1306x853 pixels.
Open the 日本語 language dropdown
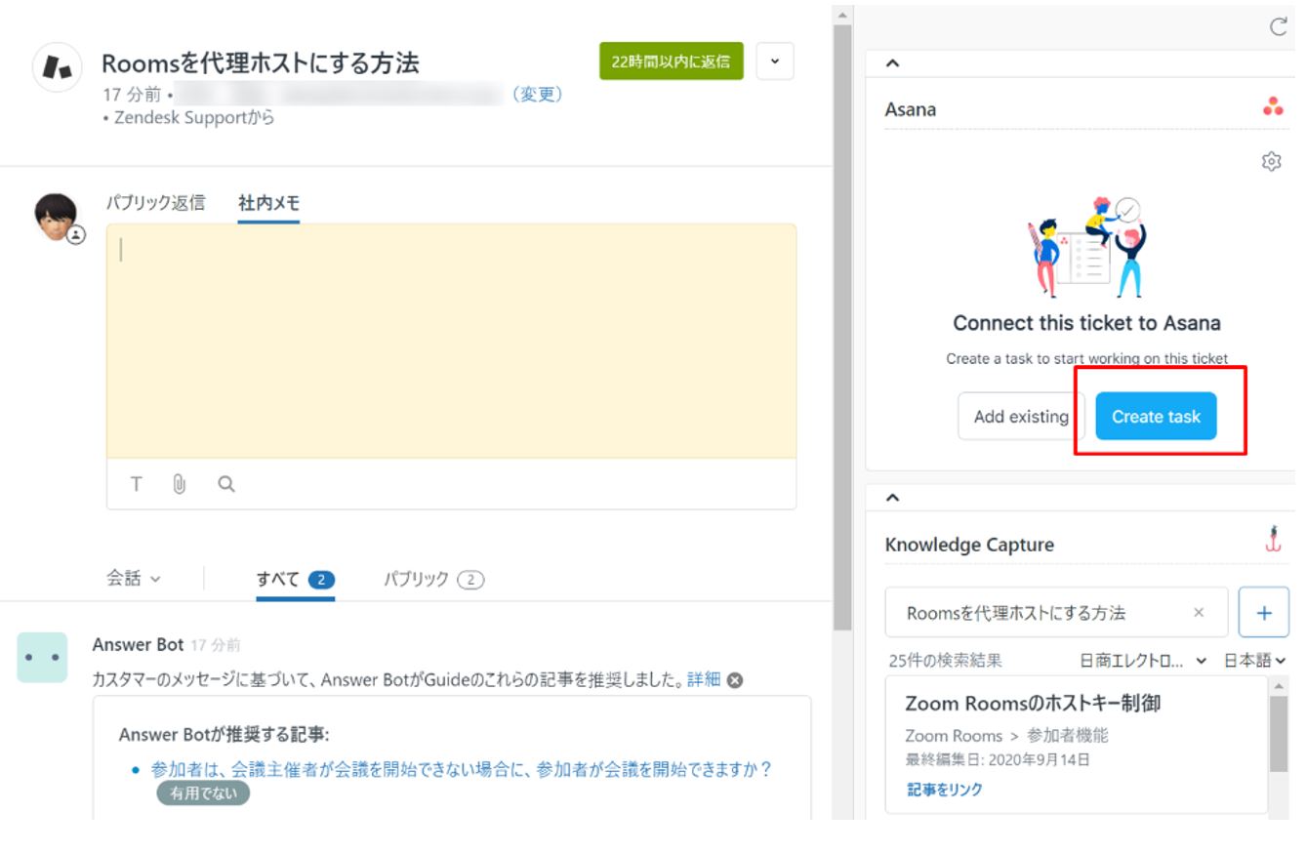pyautogui.click(x=1255, y=661)
